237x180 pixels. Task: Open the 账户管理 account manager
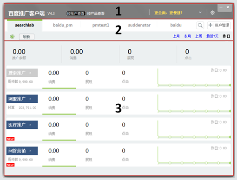219,25
